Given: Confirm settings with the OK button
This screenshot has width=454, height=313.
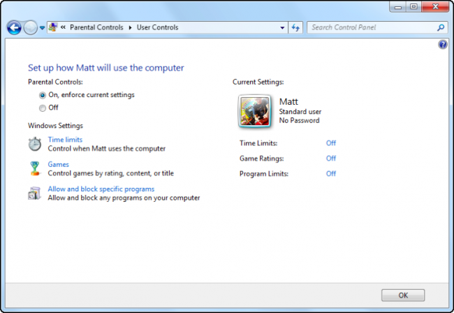Looking at the screenshot, I should pyautogui.click(x=403, y=296).
